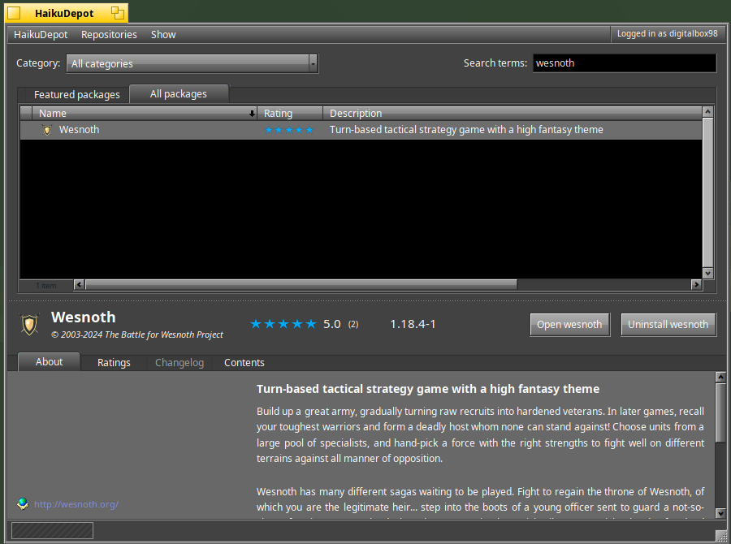
Task: Sort by the Rating column header
Action: coord(290,114)
